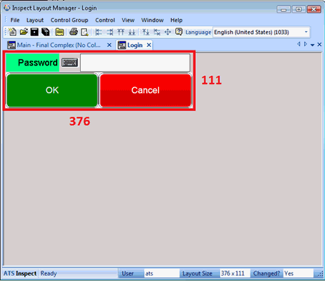Click the New layout toolbar icon

(12, 32)
